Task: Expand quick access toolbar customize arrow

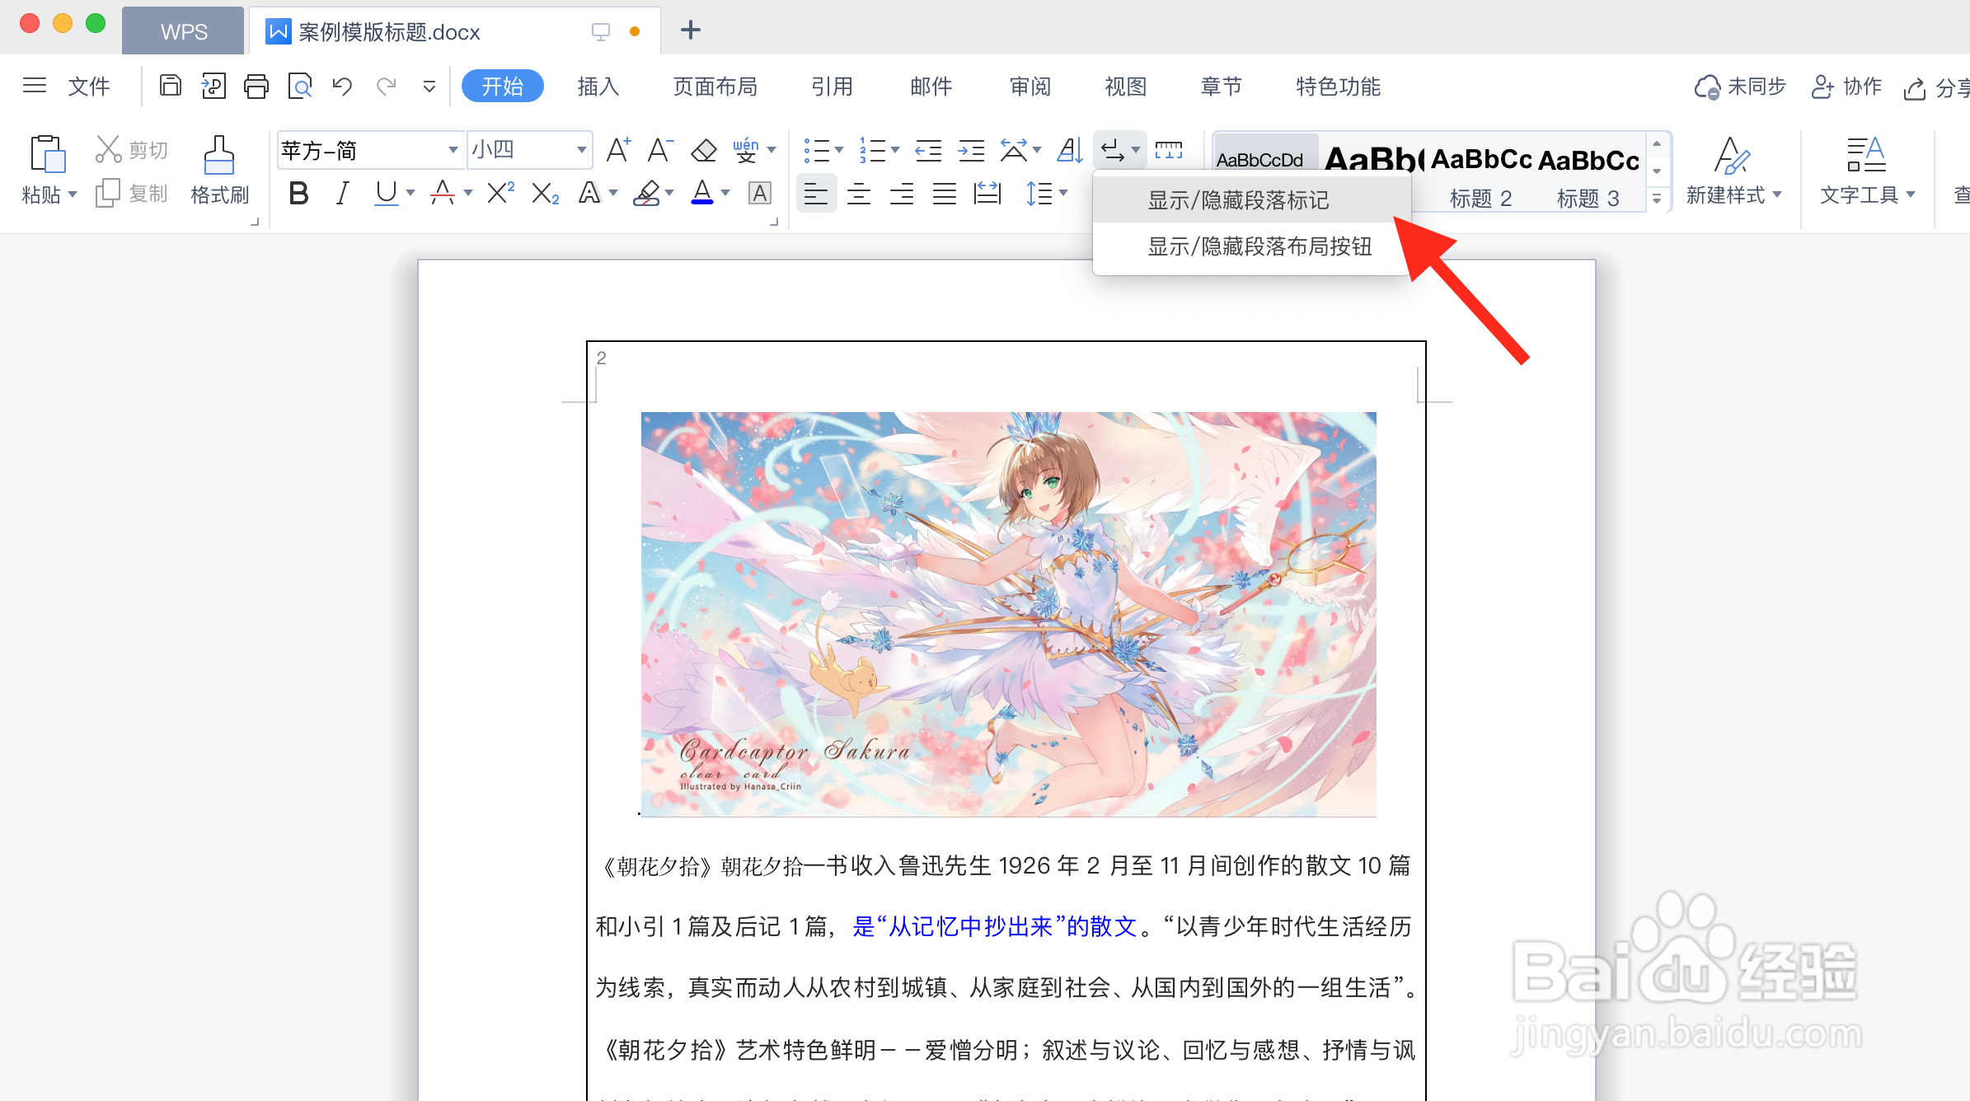Action: [429, 86]
